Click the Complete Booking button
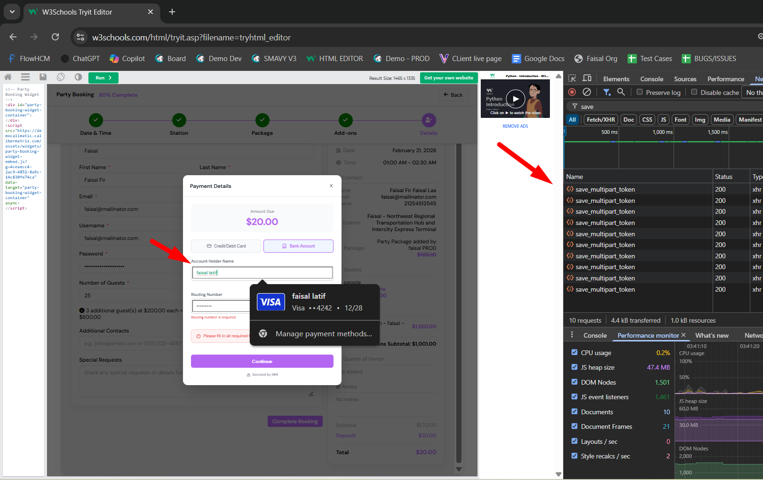The height and width of the screenshot is (480, 763). (x=295, y=421)
